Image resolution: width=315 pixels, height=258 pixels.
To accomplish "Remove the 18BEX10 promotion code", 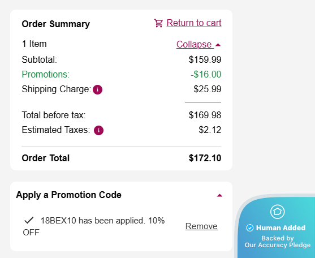I will point(201,226).
